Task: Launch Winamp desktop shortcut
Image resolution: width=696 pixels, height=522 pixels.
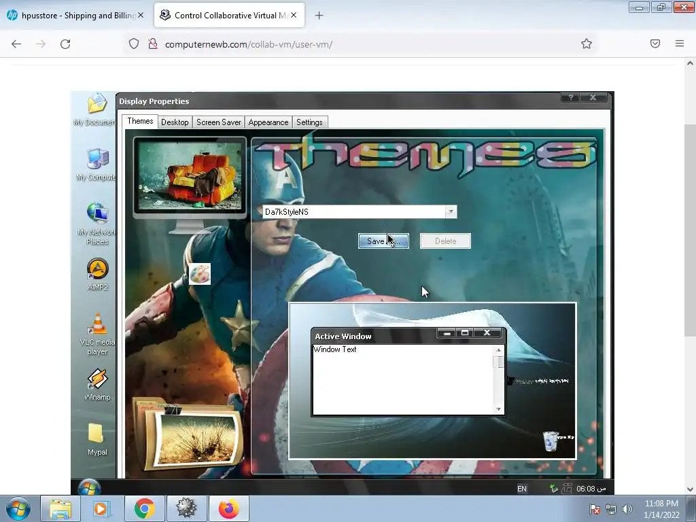Action: [x=97, y=385]
